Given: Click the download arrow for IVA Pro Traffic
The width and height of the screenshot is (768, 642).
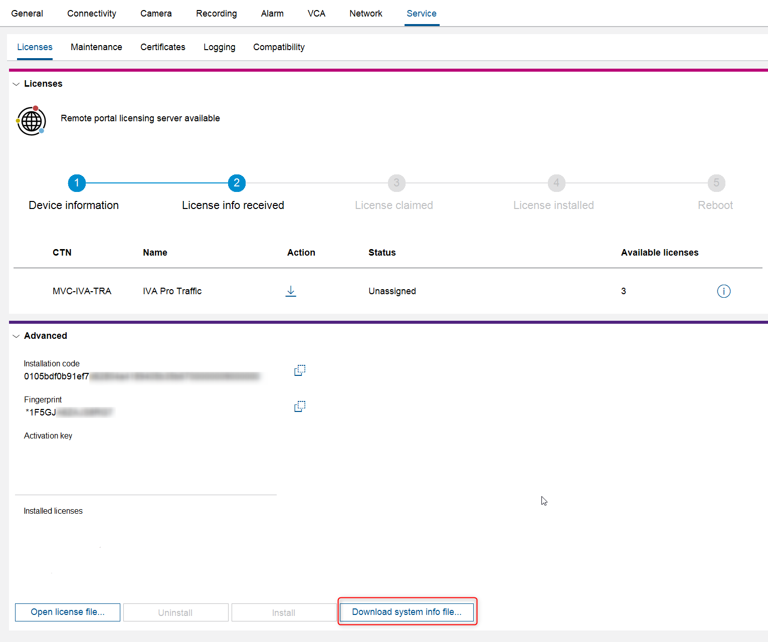Looking at the screenshot, I should tap(291, 291).
